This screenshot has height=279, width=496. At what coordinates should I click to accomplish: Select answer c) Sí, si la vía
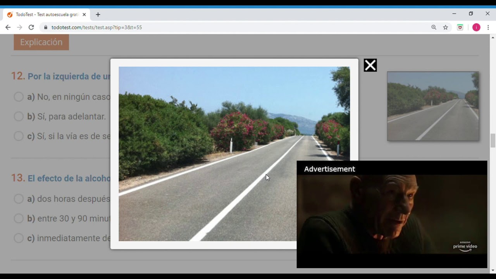click(x=19, y=136)
